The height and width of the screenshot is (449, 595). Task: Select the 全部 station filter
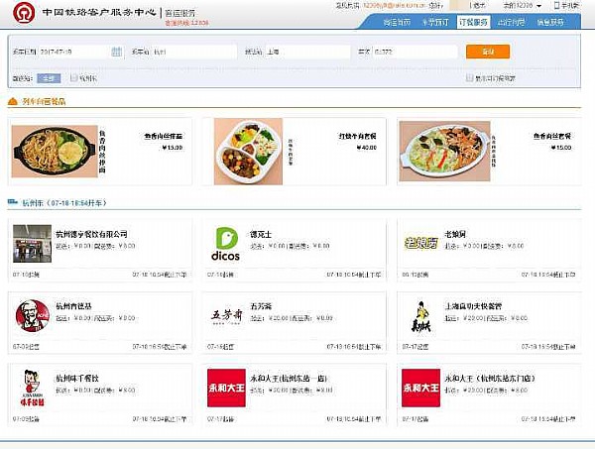[49, 76]
